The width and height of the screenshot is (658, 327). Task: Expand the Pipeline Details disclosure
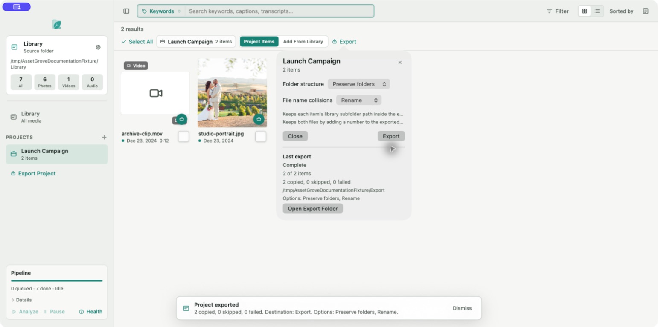tap(21, 300)
